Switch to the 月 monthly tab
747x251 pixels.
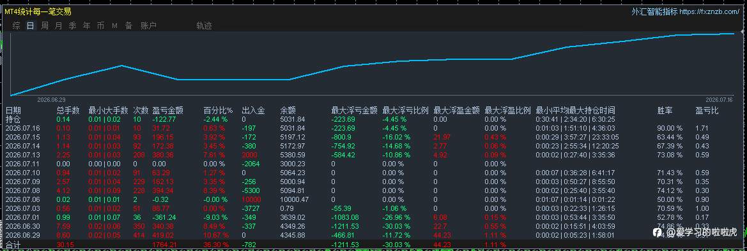click(59, 25)
